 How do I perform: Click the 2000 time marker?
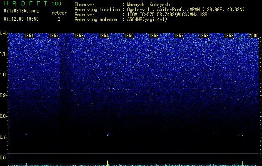(x=254, y=36)
